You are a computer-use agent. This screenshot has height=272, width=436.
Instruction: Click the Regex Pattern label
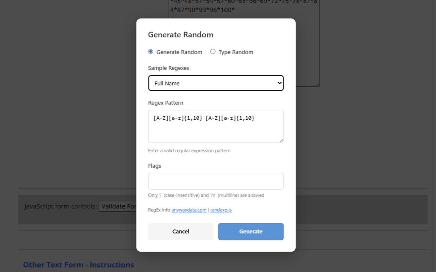tap(166, 103)
